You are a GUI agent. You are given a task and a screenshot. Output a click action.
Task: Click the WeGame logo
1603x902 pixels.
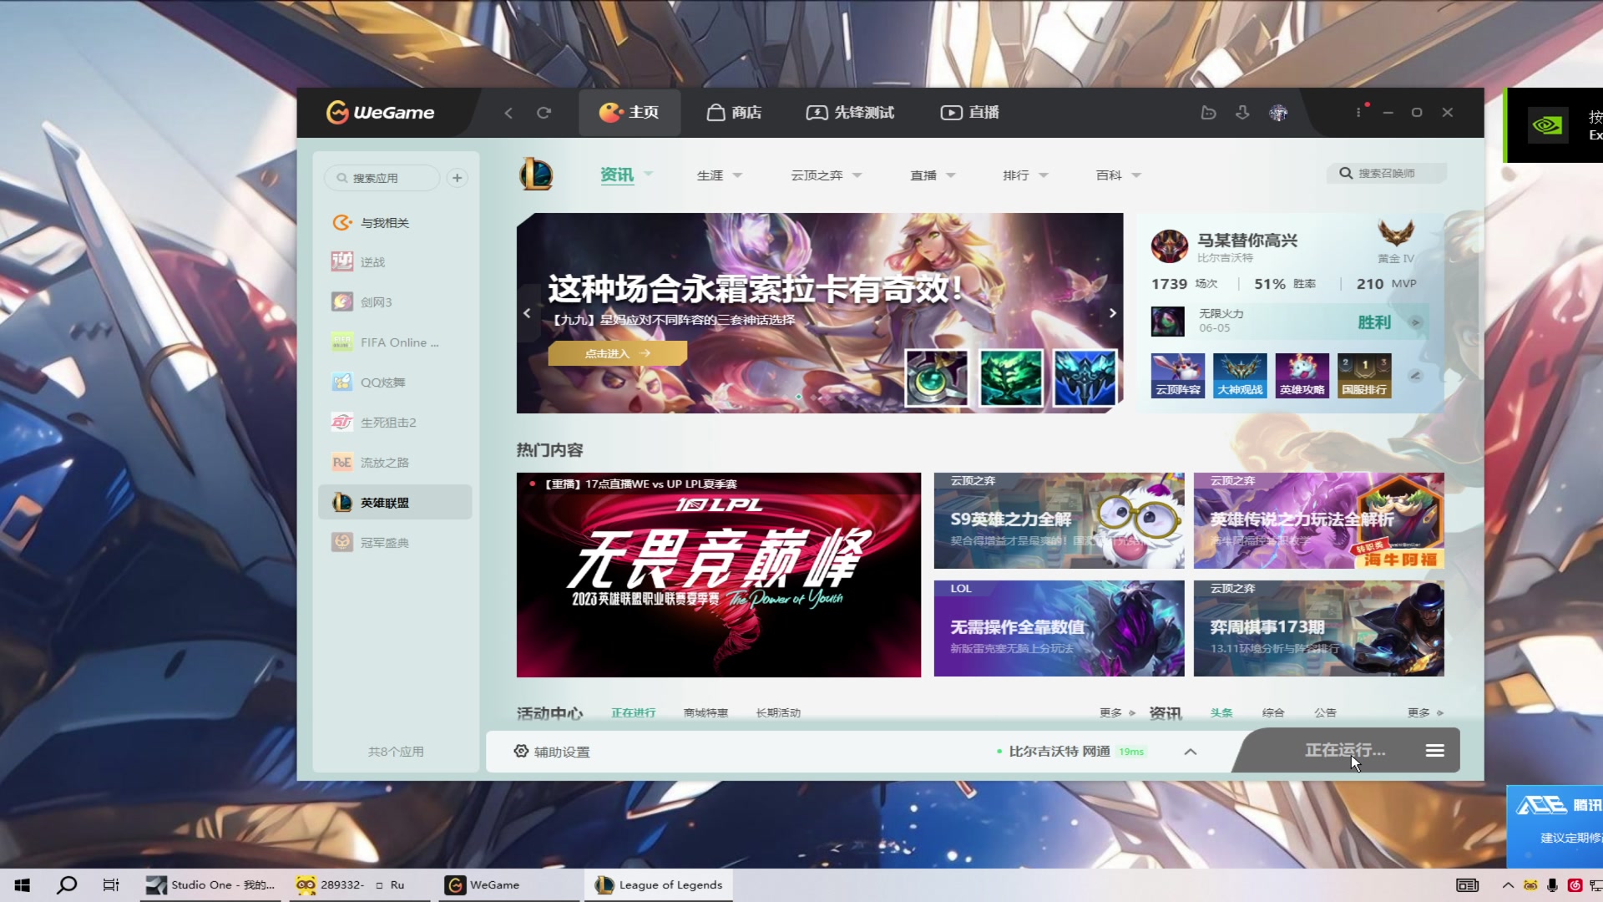[380, 112]
